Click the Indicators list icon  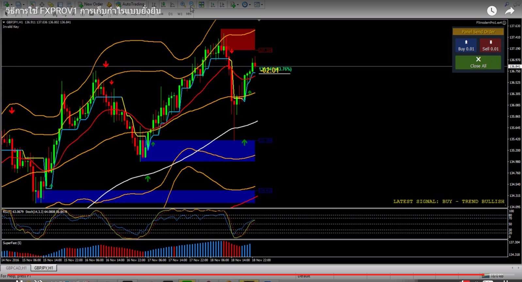[x=233, y=4]
